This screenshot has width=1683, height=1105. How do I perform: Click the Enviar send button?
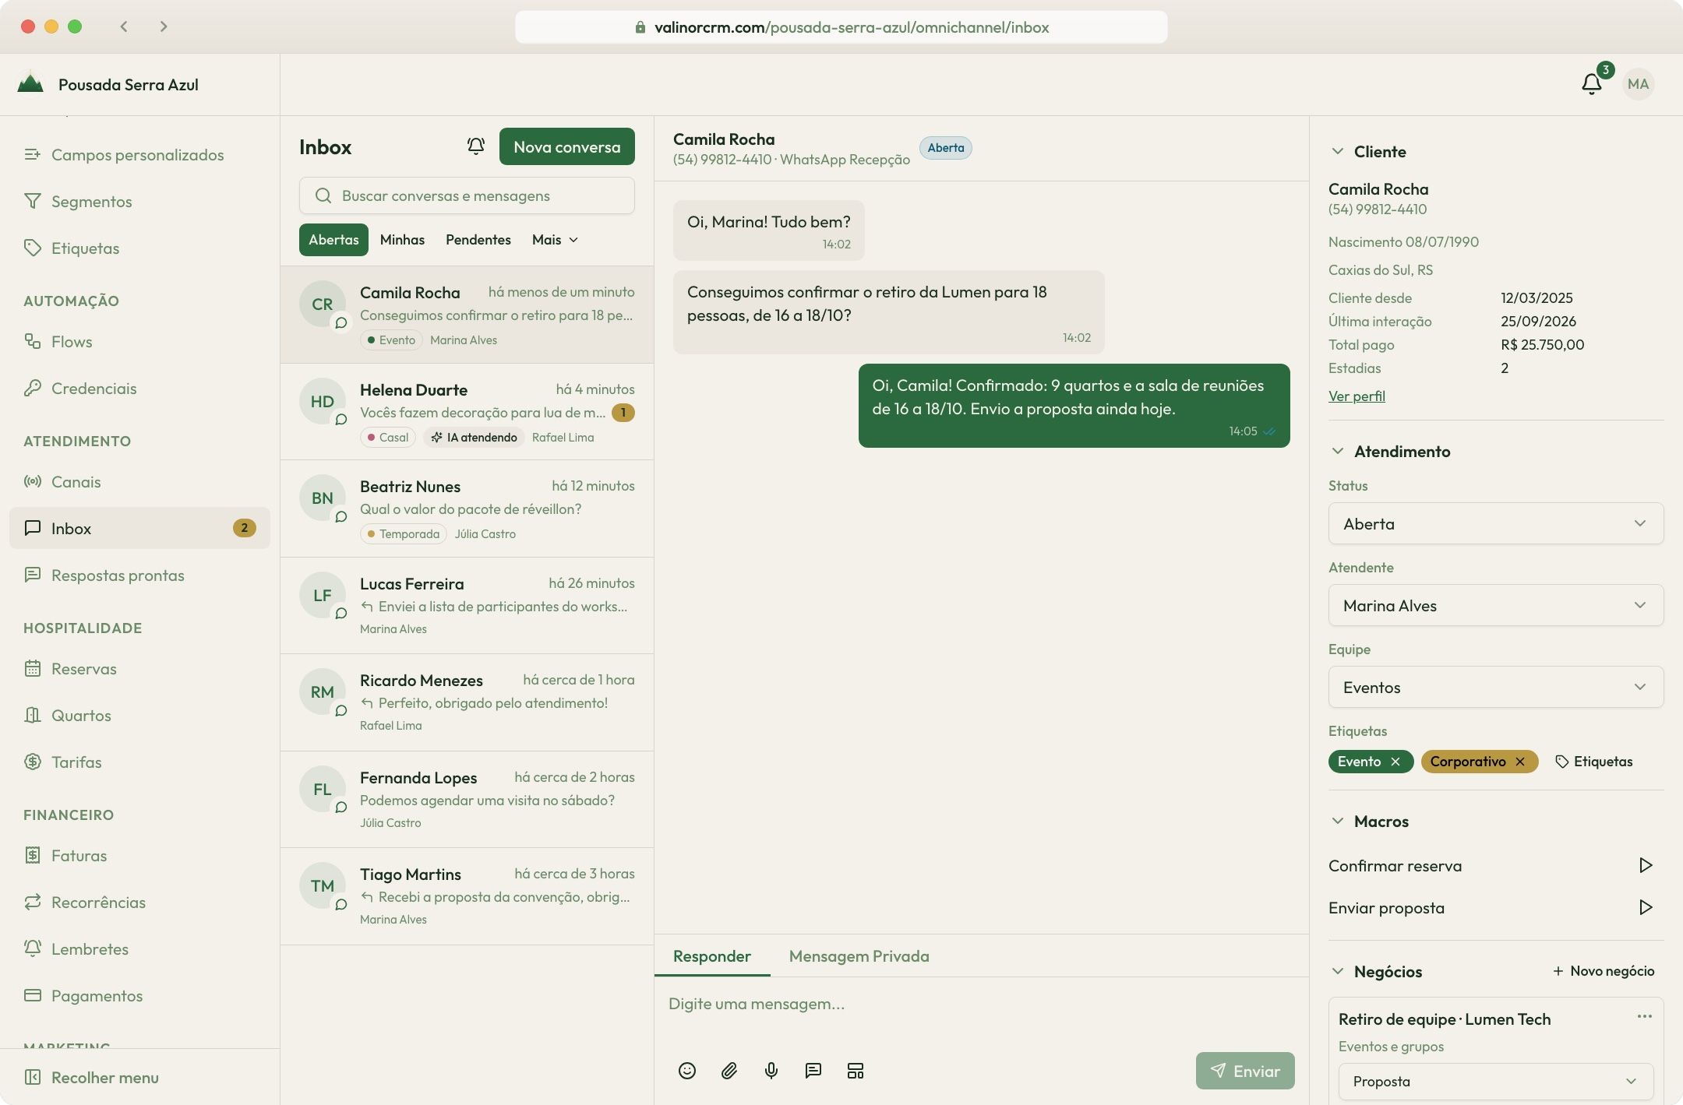pos(1245,1071)
